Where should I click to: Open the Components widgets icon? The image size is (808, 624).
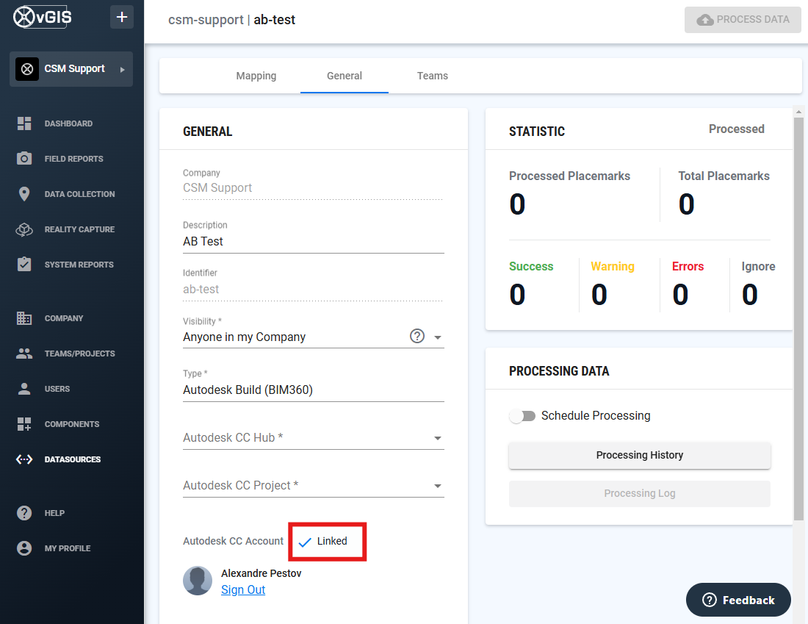pos(24,424)
